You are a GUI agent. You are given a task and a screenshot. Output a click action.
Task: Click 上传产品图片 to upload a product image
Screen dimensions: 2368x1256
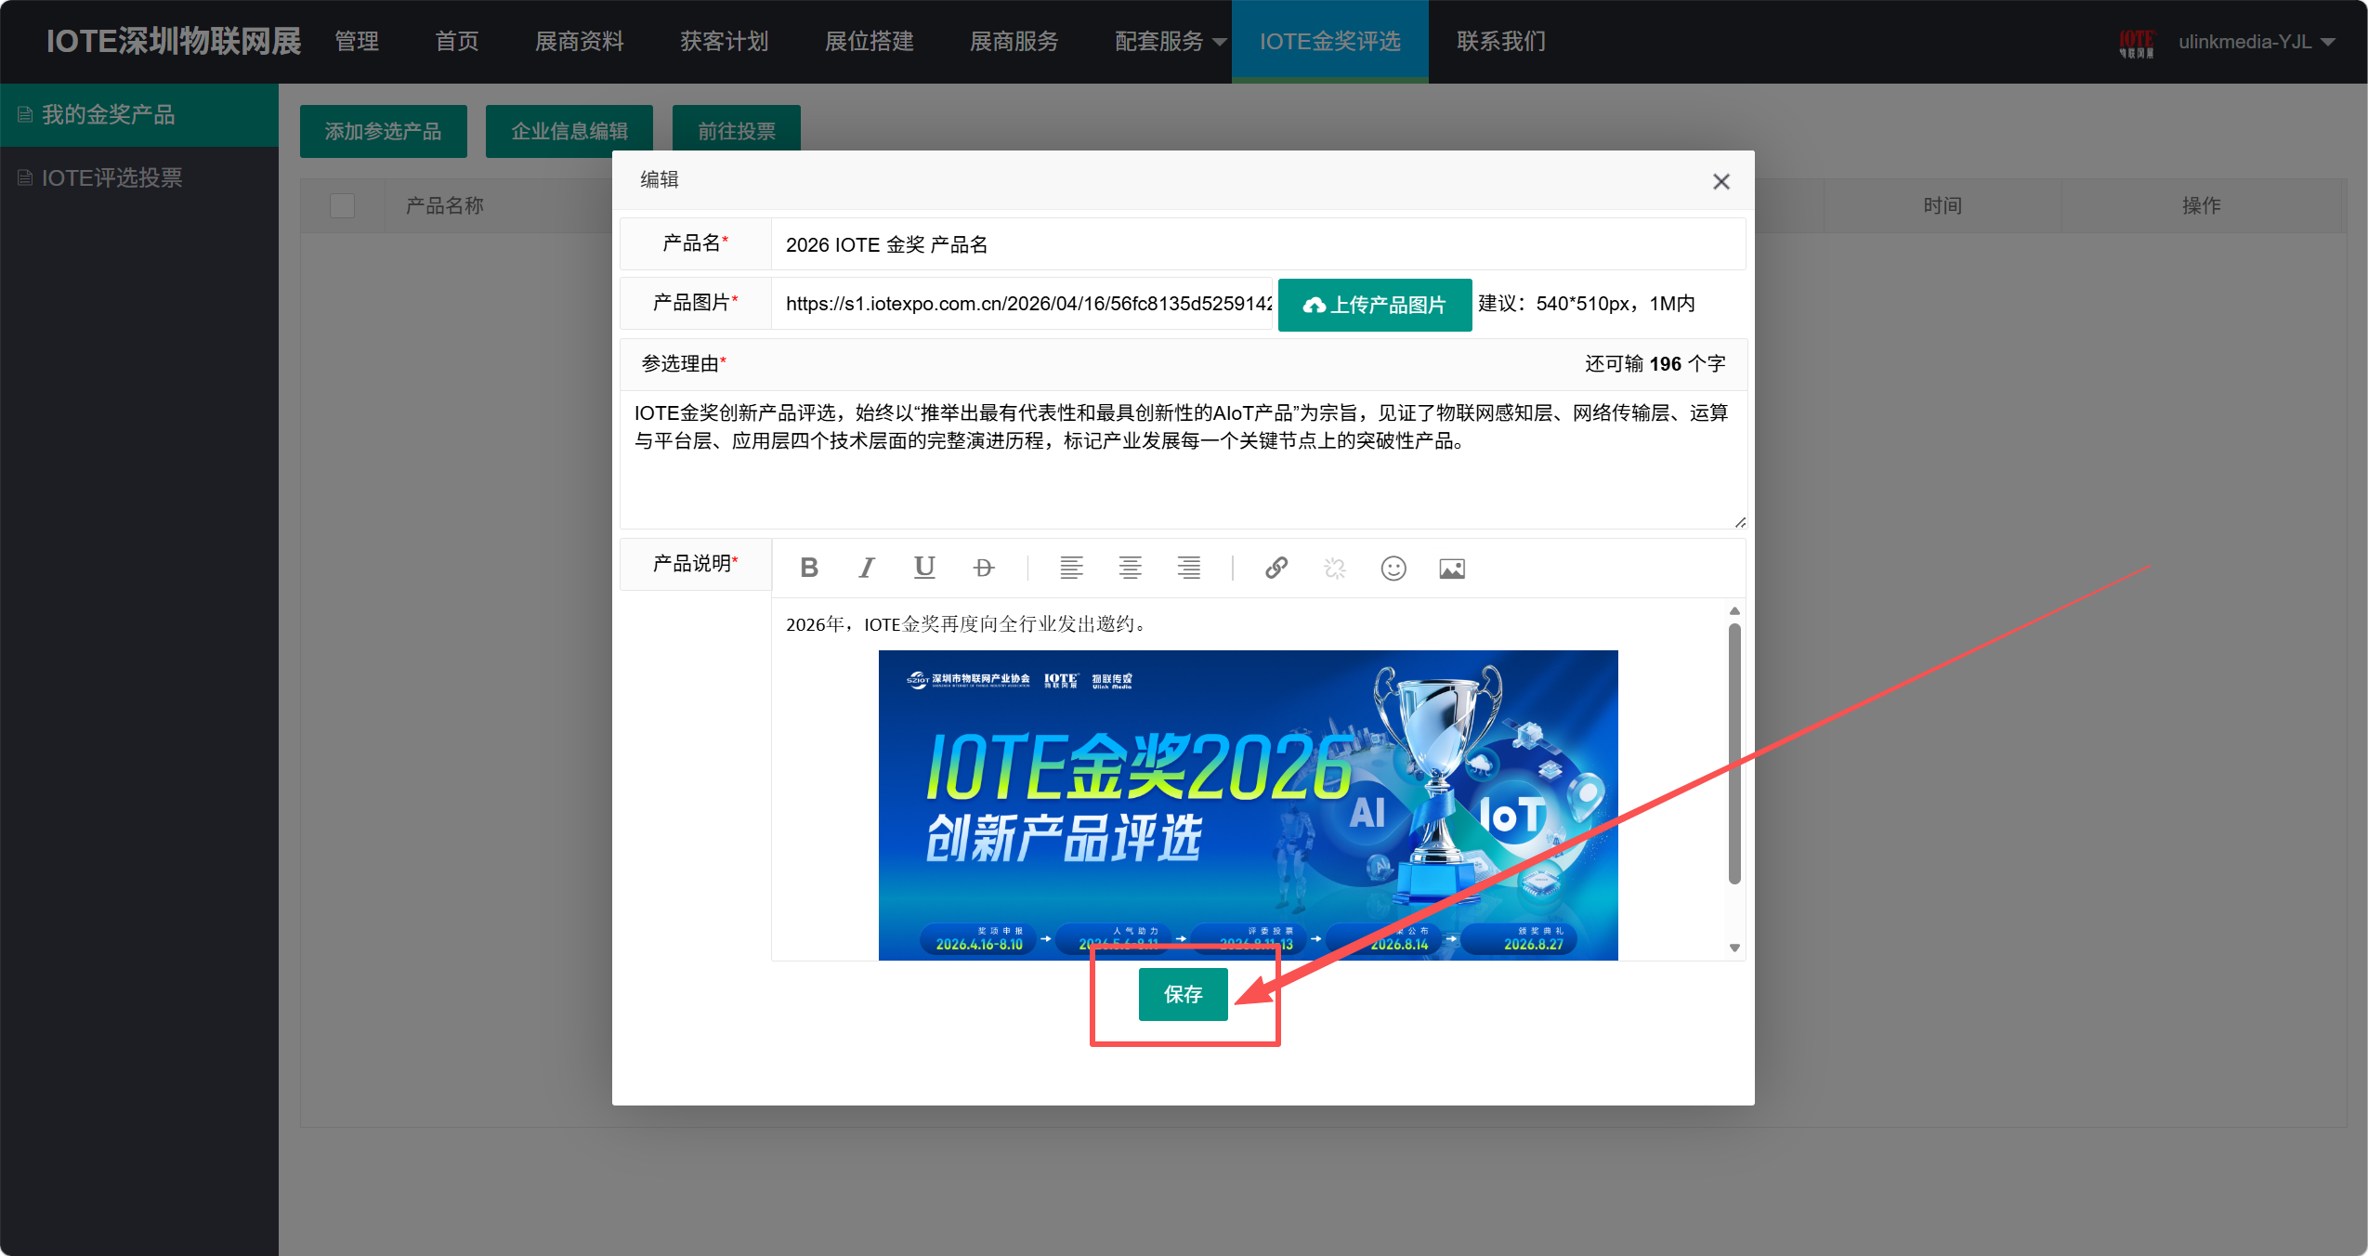coord(1374,305)
